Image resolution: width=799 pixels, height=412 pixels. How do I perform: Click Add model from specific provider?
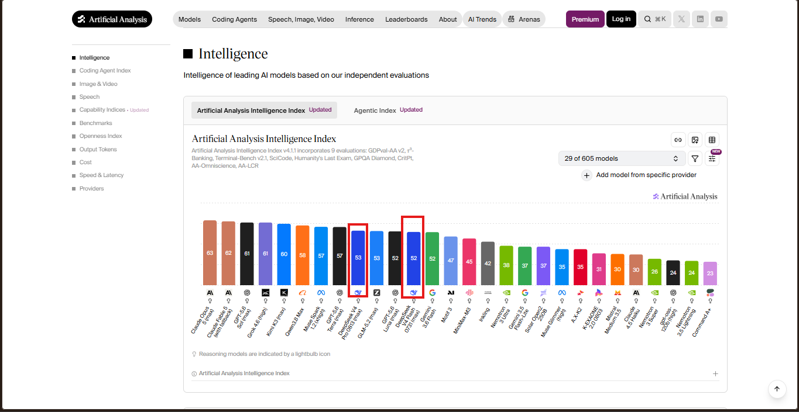pos(639,175)
